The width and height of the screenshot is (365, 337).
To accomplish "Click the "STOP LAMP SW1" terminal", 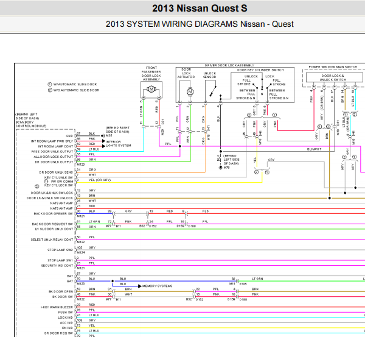I will (x=60, y=260).
